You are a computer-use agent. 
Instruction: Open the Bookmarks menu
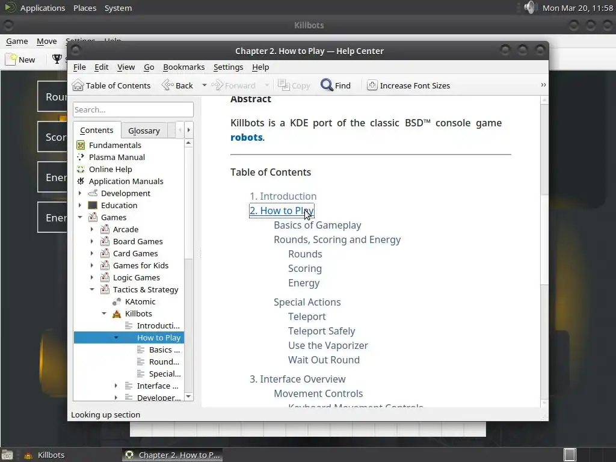184,67
